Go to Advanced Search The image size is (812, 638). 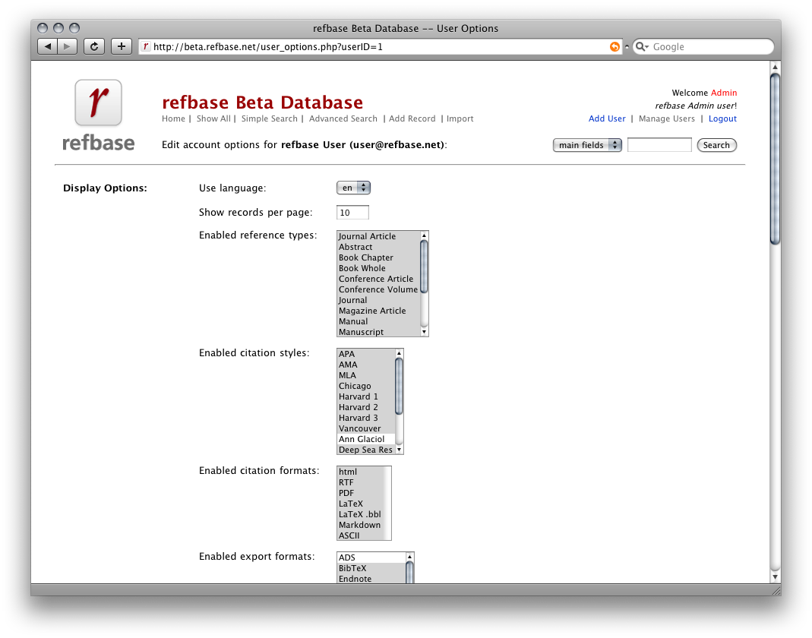point(343,118)
